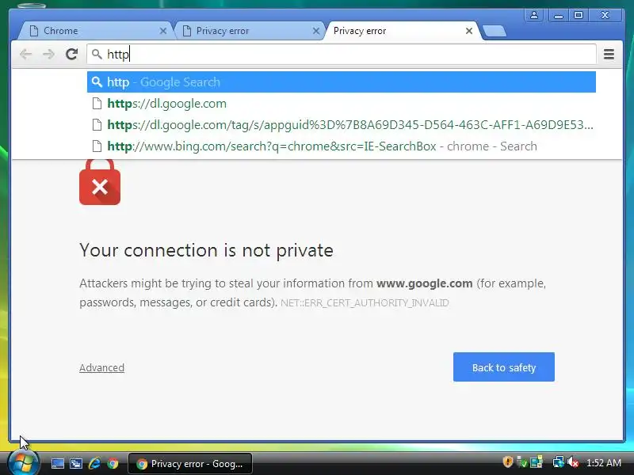Click the Advanced link
Viewport: 634px width, 475px height.
click(102, 367)
